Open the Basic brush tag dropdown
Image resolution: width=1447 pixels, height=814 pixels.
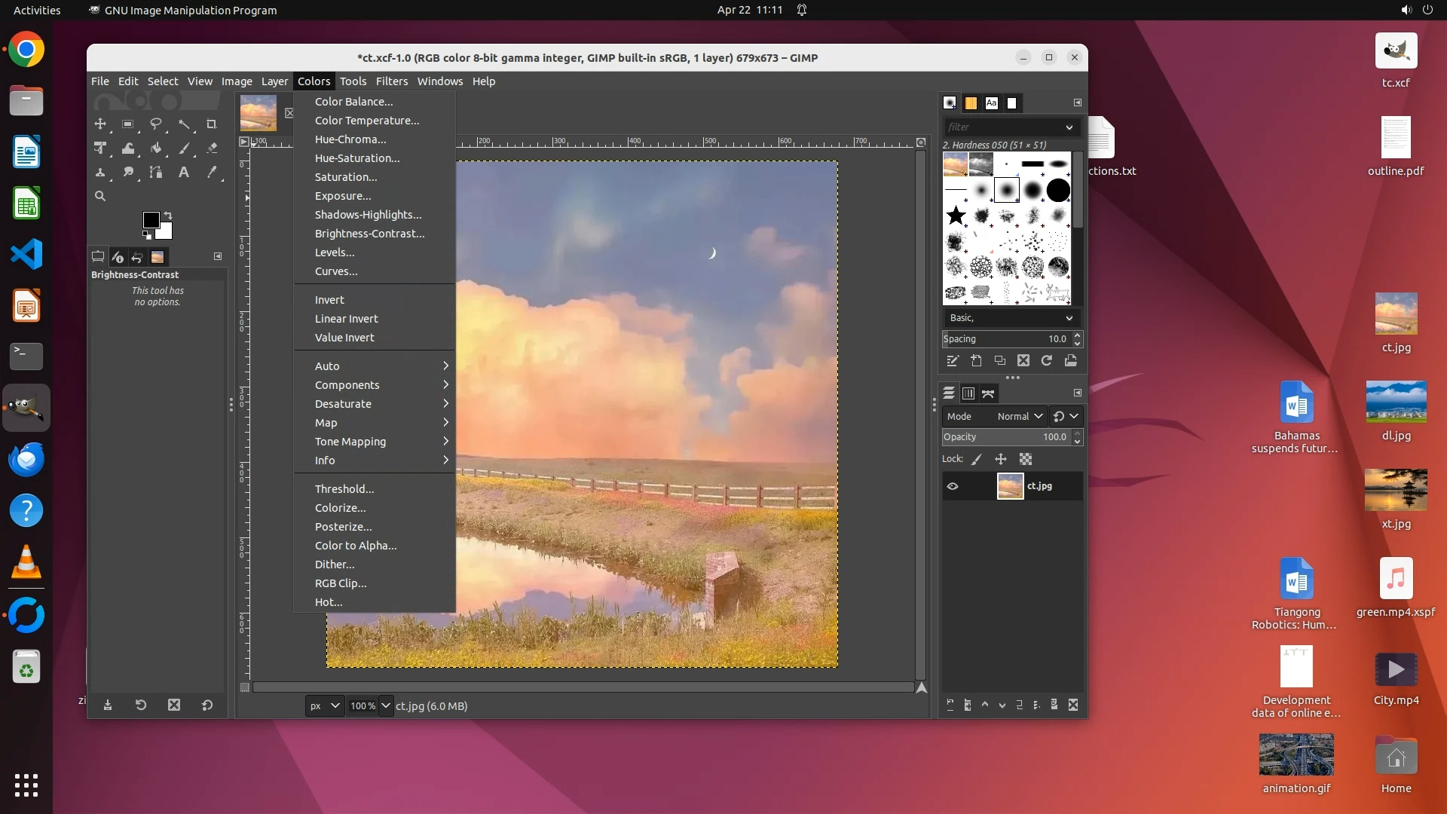click(x=1010, y=318)
